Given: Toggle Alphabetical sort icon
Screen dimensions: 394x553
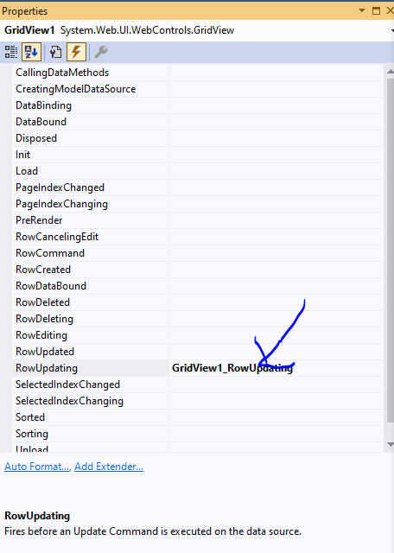Looking at the screenshot, I should pyautogui.click(x=31, y=52).
